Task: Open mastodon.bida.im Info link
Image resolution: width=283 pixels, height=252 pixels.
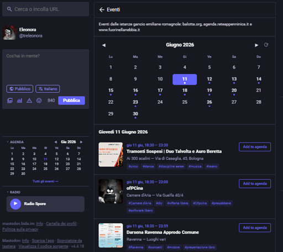Action: (40, 224)
